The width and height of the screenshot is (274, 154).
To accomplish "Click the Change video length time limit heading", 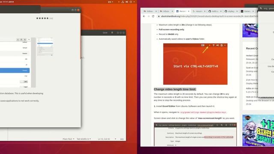I will [175, 89].
